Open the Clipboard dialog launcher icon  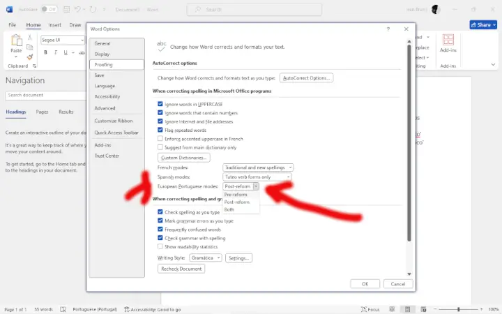point(34,66)
